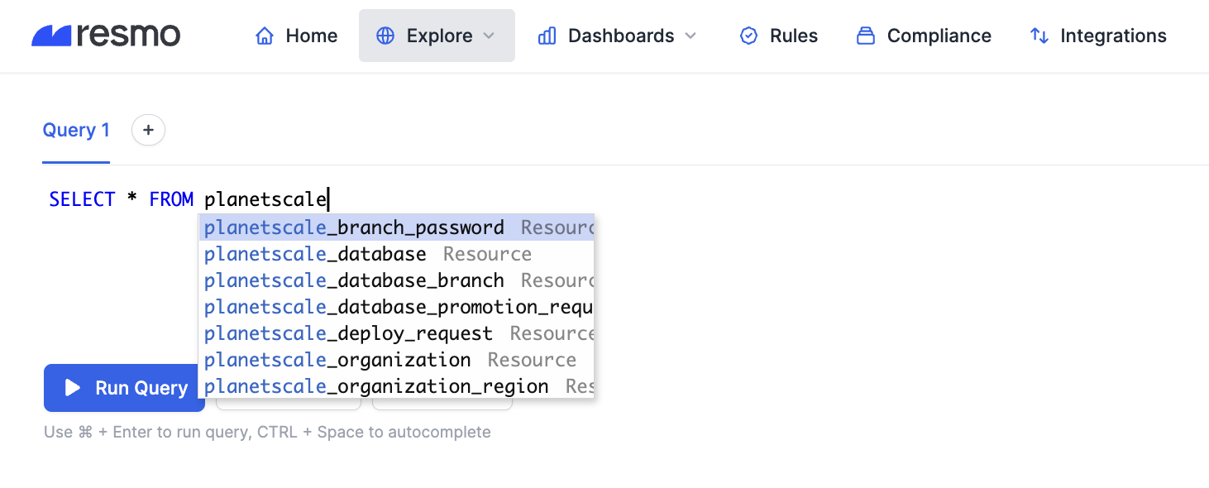Viewport: 1209px width, 488px height.
Task: Choose planetscale_database from autocomplete
Action: click(315, 254)
